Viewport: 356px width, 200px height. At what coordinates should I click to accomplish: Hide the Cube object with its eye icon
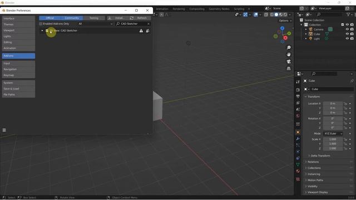[347, 34]
